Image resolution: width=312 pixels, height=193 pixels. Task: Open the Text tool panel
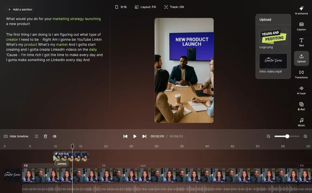tap(301, 42)
